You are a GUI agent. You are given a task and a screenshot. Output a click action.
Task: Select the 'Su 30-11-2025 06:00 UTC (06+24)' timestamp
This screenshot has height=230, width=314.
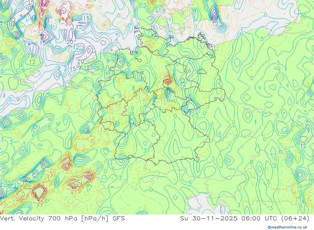point(245,218)
